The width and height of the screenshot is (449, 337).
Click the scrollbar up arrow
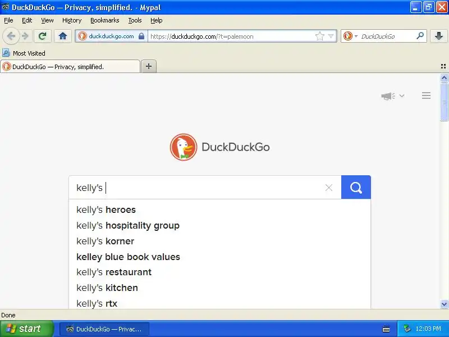tap(444, 78)
